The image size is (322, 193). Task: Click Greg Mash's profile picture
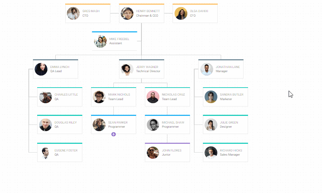[x=73, y=14]
